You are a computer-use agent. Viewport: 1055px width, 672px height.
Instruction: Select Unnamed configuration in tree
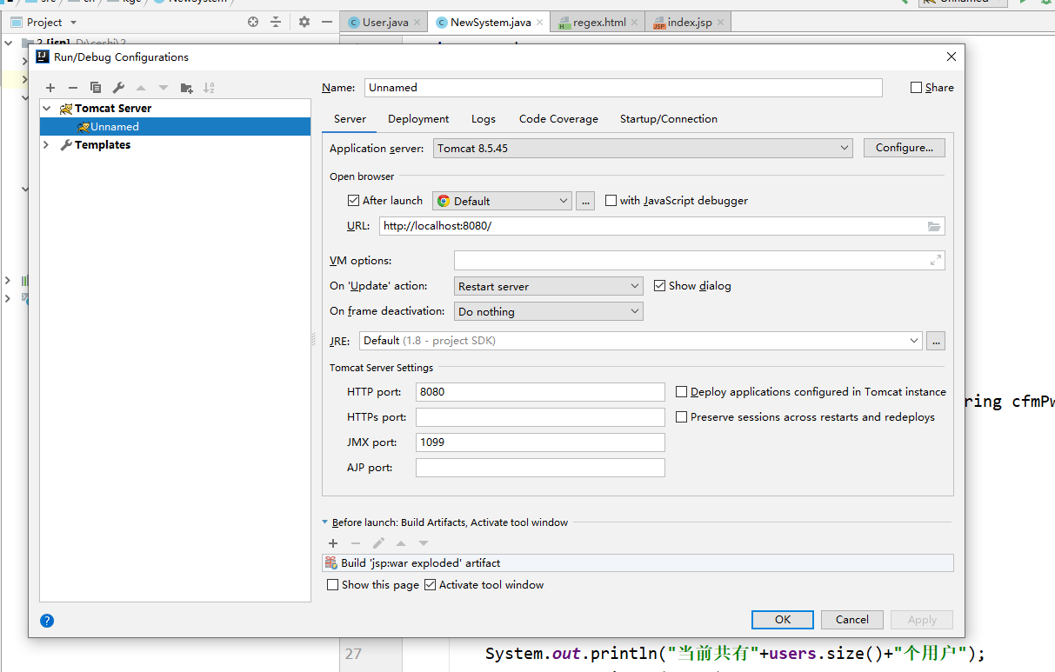pyautogui.click(x=175, y=127)
